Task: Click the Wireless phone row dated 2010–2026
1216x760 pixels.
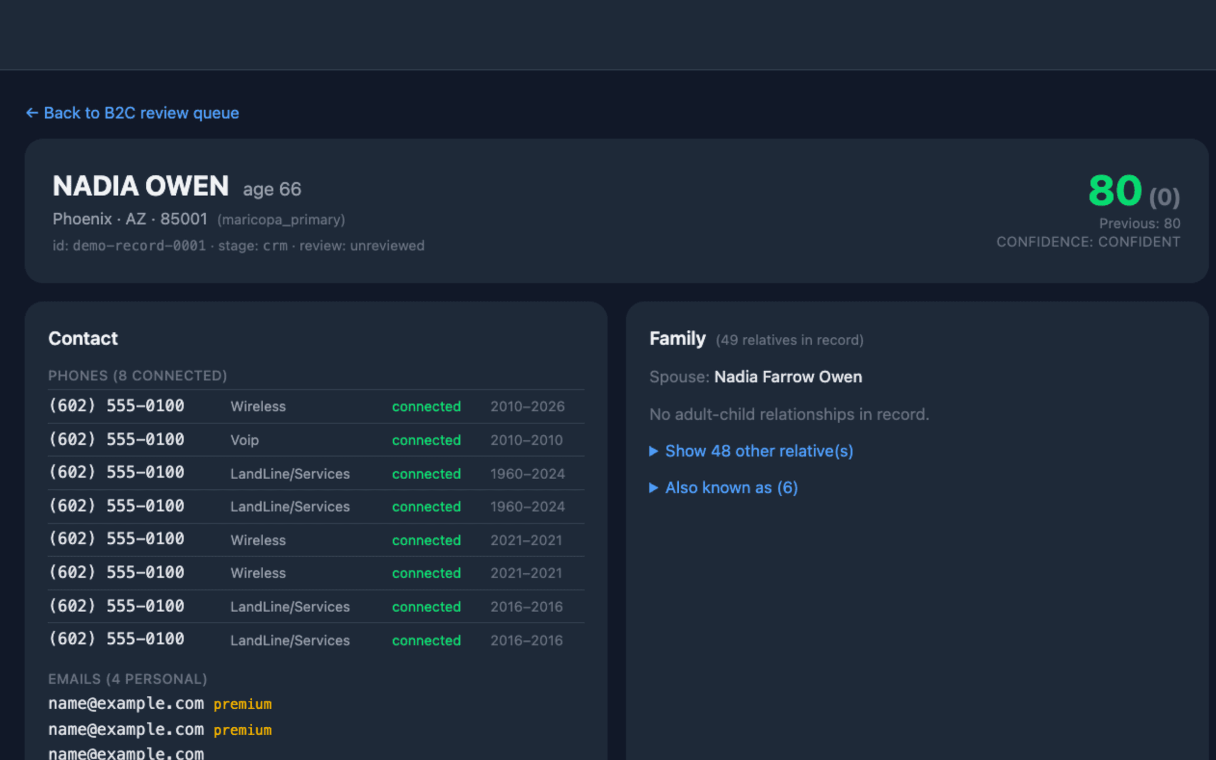Action: coord(316,406)
